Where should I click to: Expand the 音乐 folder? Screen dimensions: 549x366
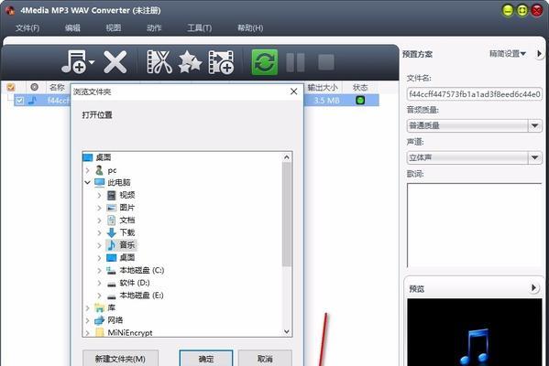(99, 245)
